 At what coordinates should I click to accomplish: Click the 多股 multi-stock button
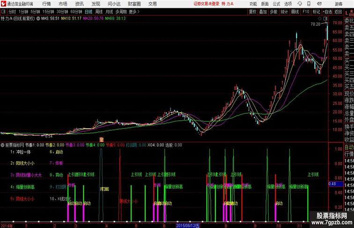273,12
